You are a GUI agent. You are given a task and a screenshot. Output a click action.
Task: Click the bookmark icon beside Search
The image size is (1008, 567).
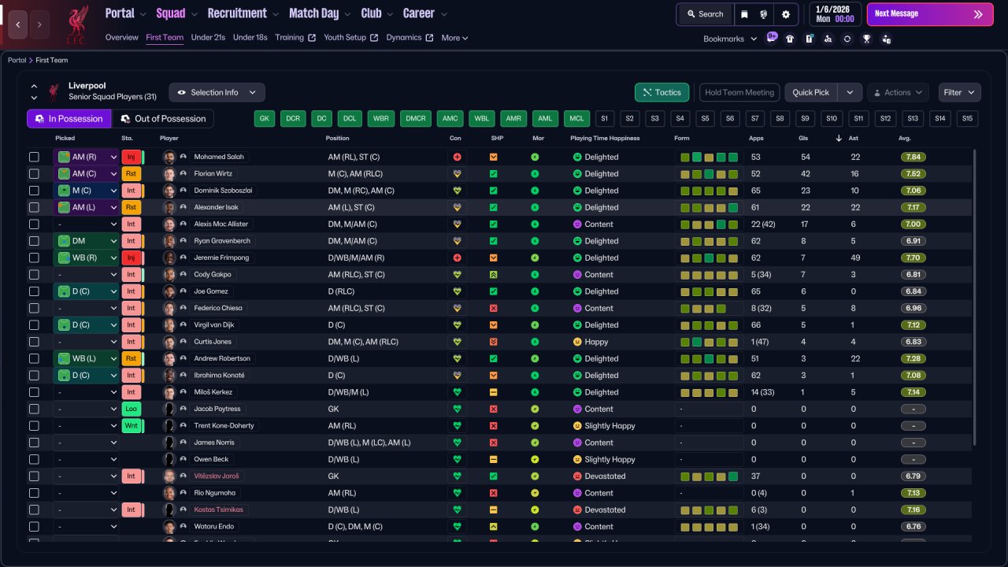744,14
